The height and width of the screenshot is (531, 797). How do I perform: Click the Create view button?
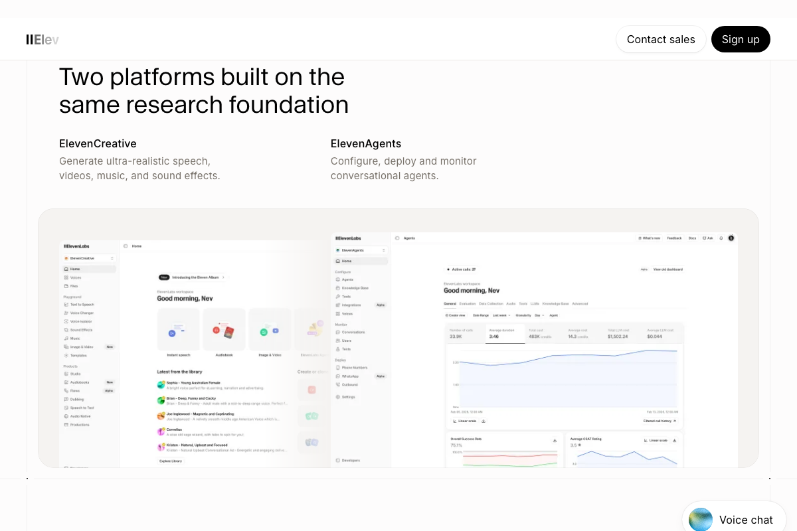tap(456, 315)
